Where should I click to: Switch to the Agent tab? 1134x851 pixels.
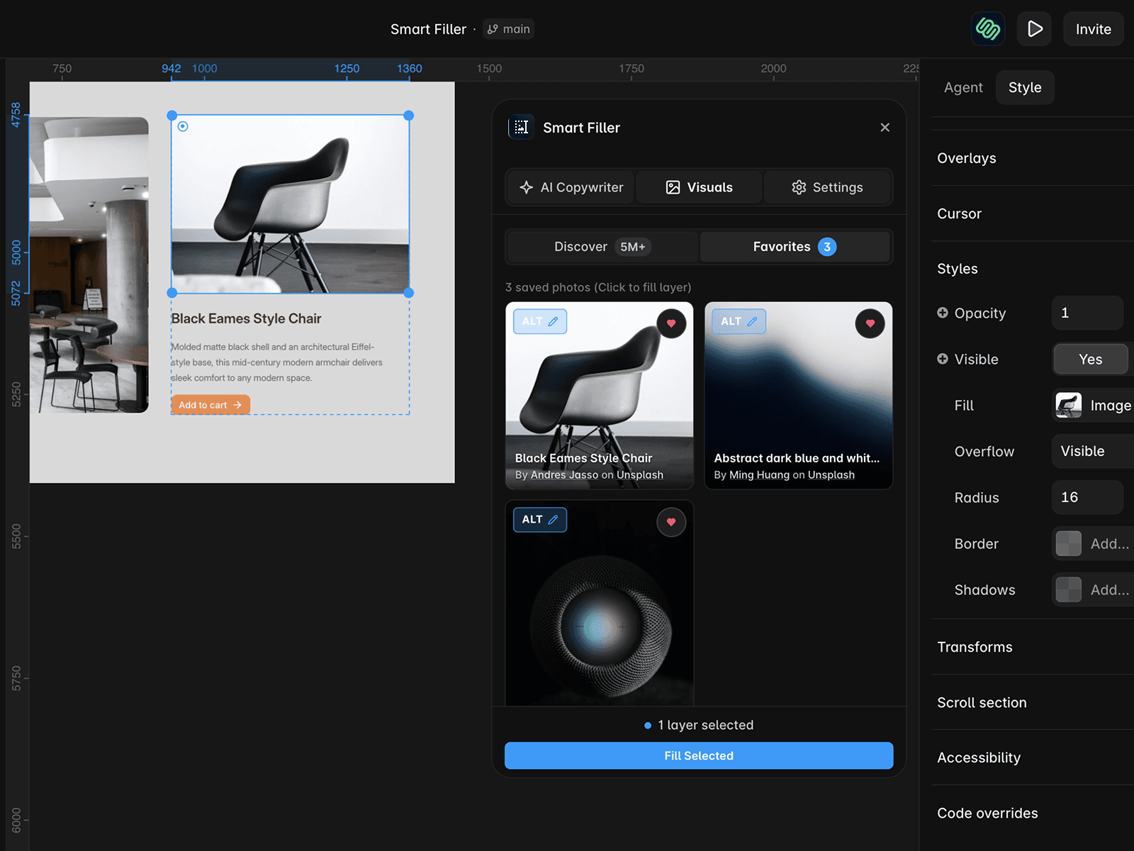963,87
